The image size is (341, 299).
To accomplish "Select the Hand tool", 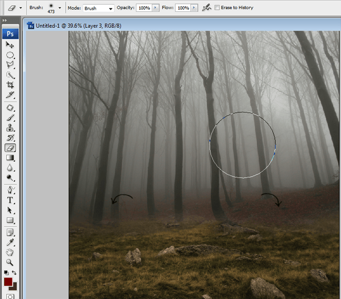I will (10, 252).
